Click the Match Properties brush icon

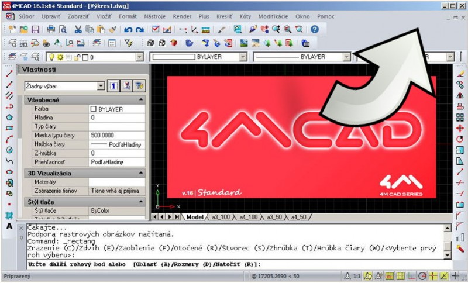[112, 29]
